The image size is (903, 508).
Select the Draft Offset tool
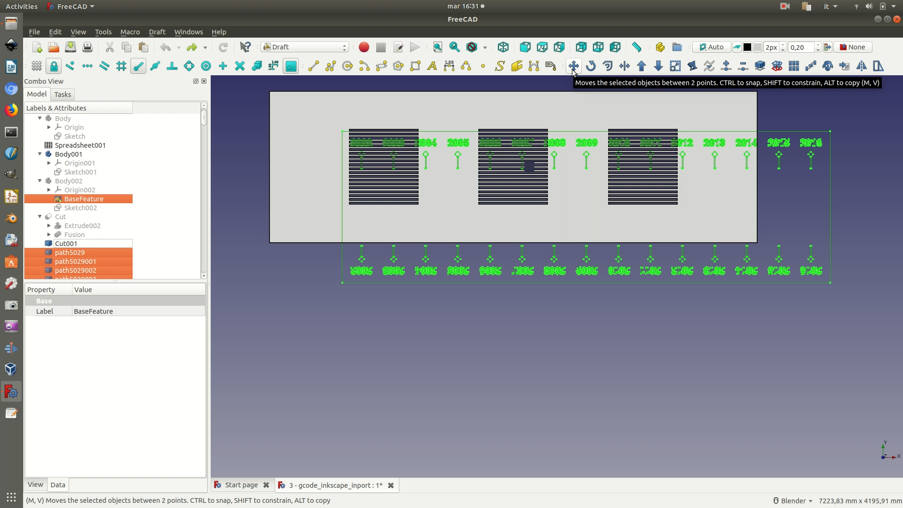[608, 66]
